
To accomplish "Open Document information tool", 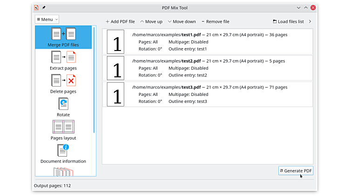I will 63,151.
